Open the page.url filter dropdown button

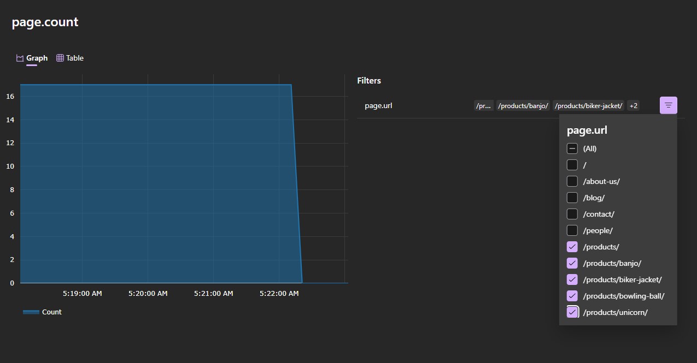[668, 105]
